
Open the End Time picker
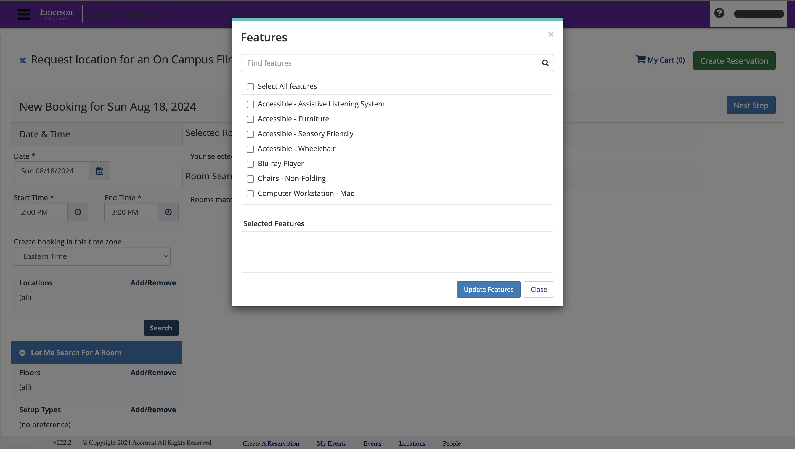click(168, 212)
